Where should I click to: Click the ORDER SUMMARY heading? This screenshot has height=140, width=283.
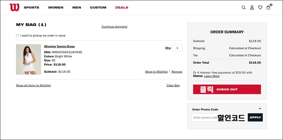(x=227, y=32)
